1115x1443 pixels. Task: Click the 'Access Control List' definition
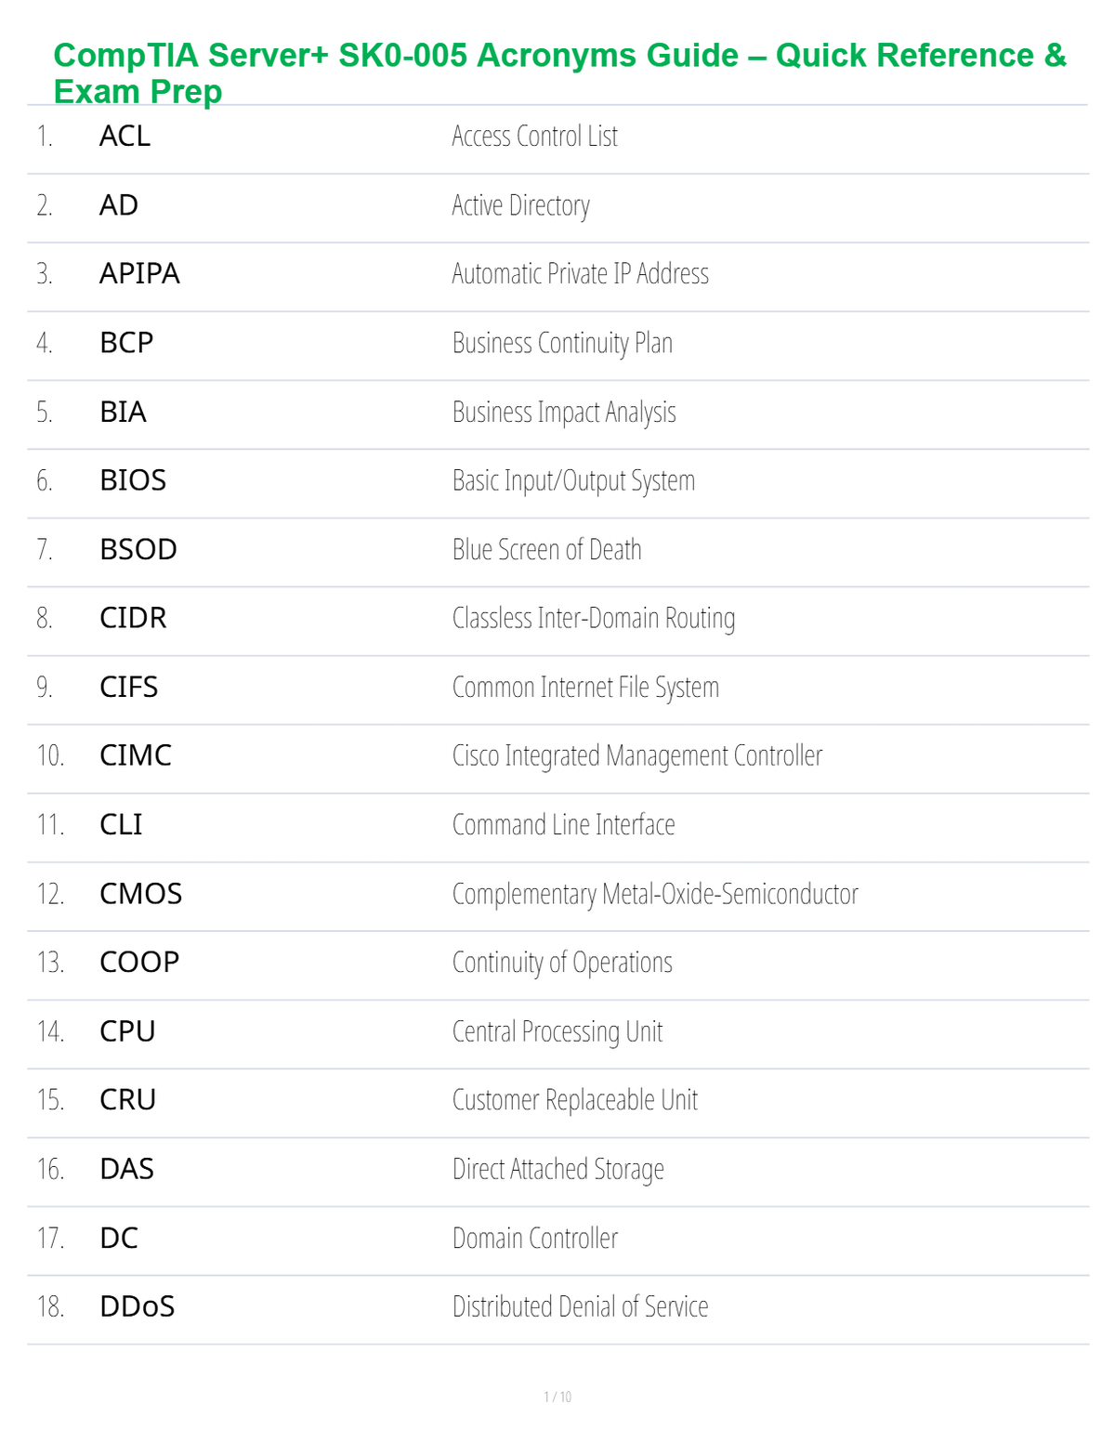pos(534,137)
